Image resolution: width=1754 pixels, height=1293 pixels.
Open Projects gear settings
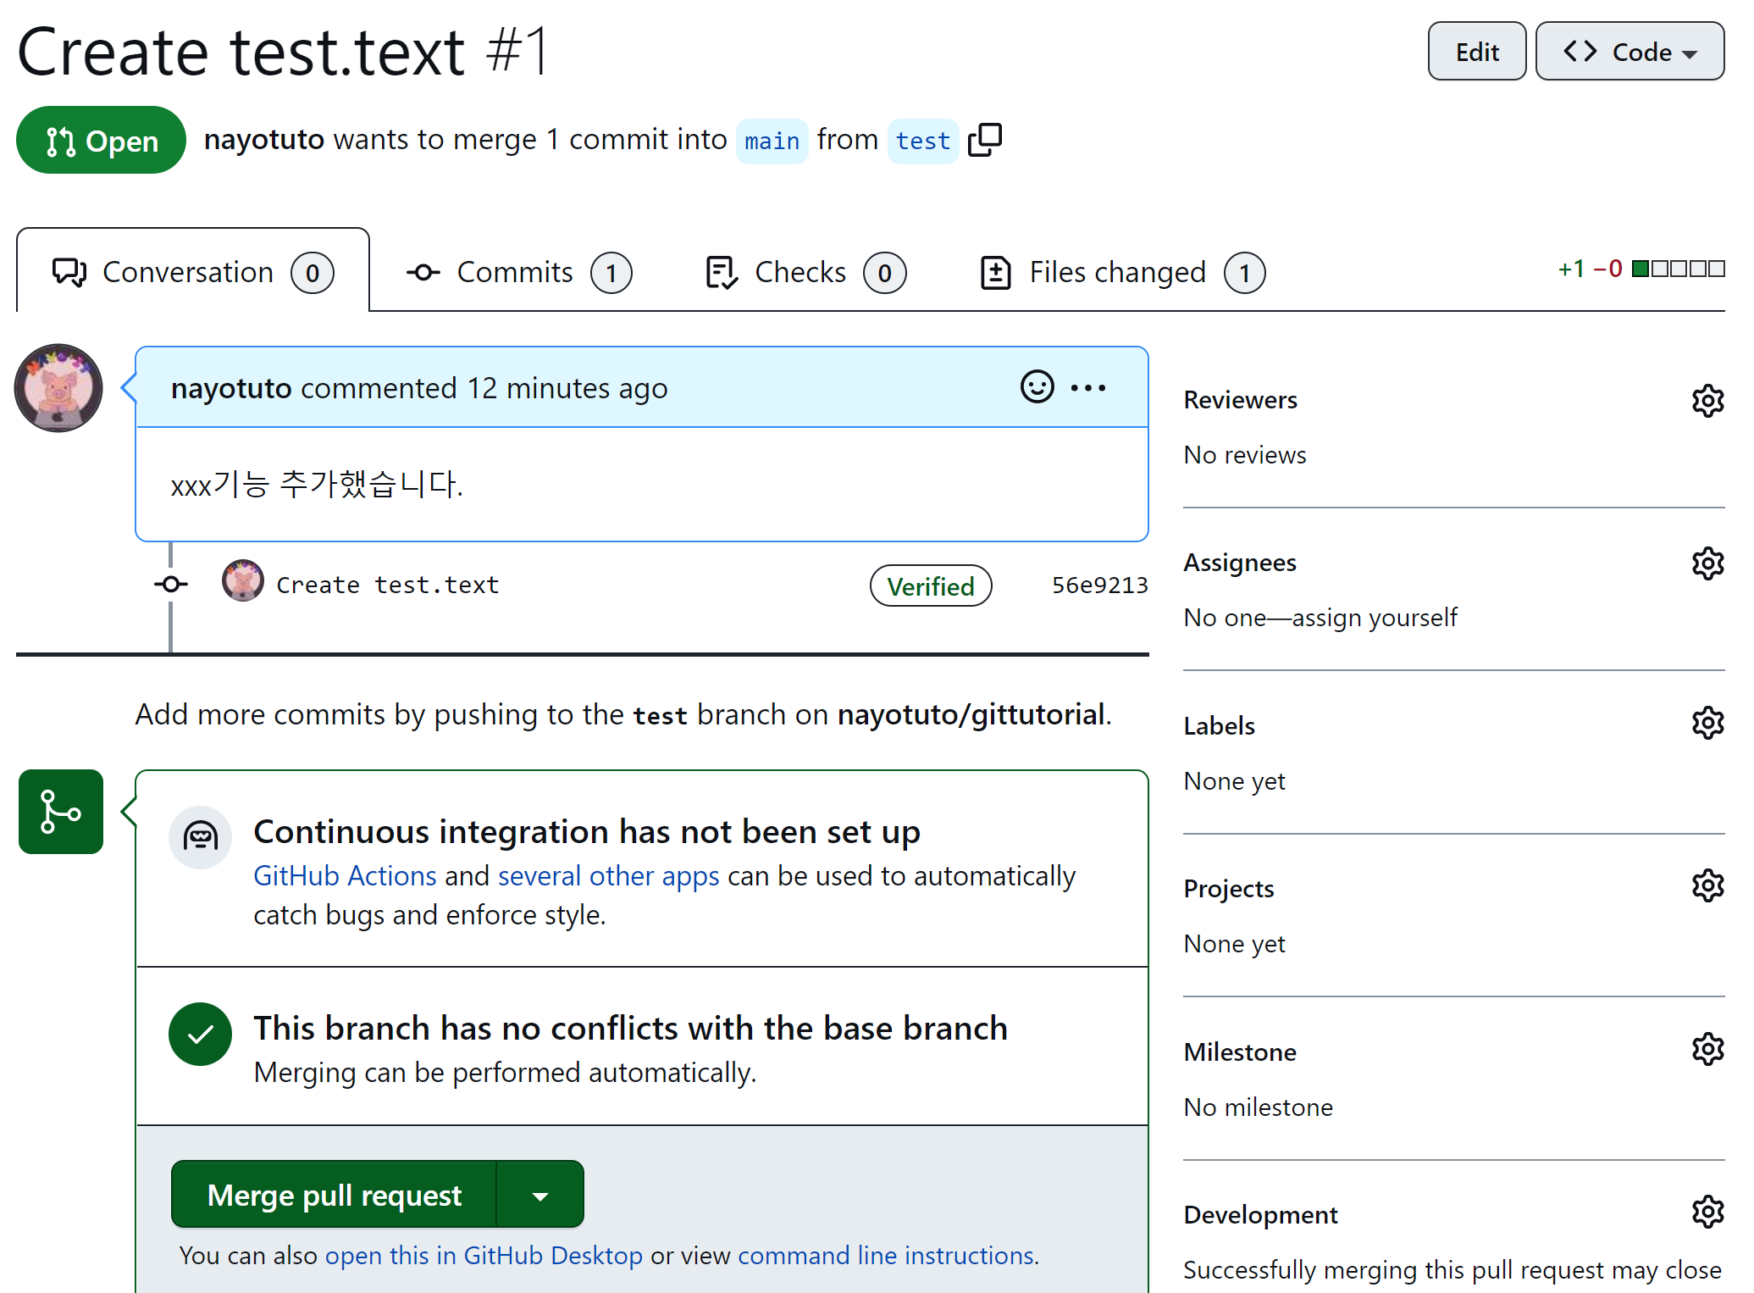click(x=1707, y=885)
